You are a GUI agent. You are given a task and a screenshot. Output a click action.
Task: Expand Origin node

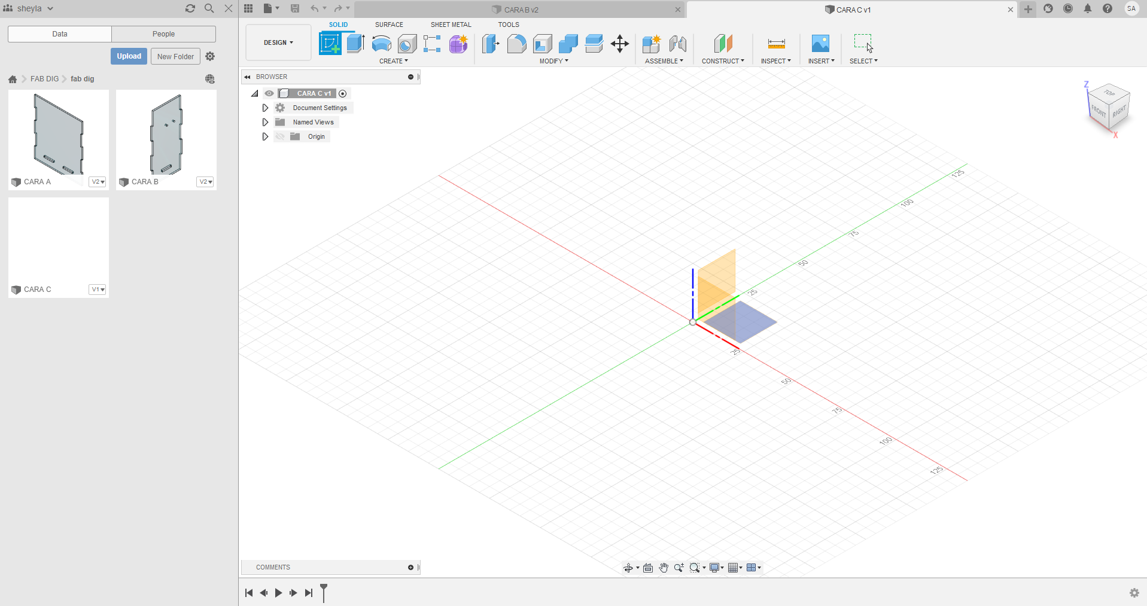point(265,136)
